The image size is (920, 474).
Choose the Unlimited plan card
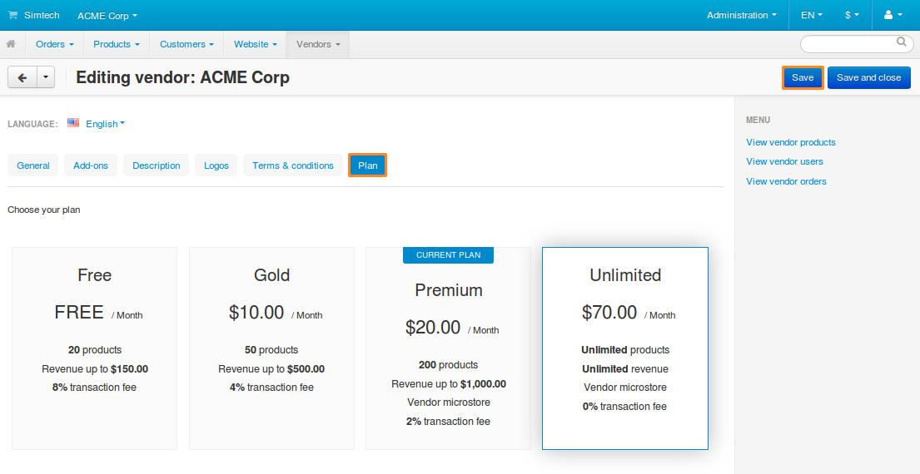[x=625, y=348]
